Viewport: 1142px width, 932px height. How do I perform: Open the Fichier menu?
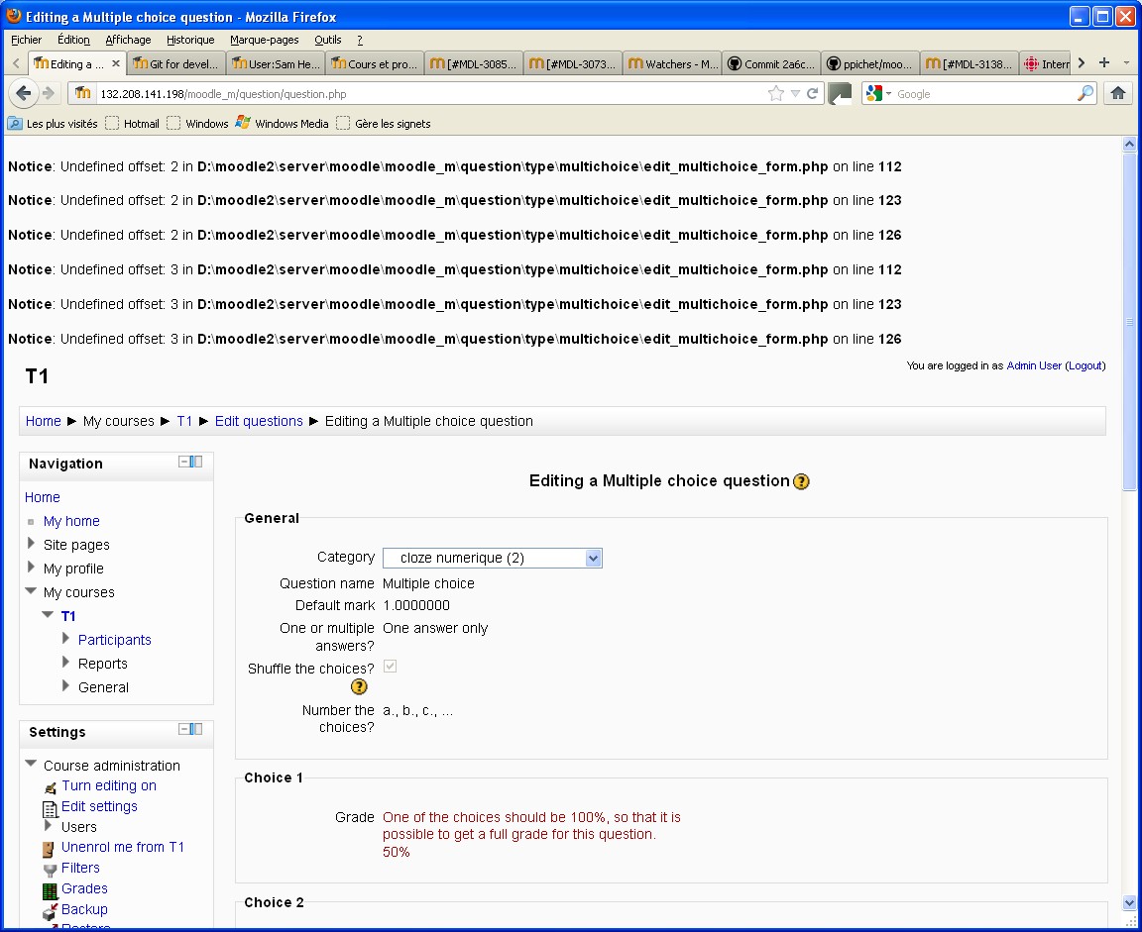click(x=26, y=40)
